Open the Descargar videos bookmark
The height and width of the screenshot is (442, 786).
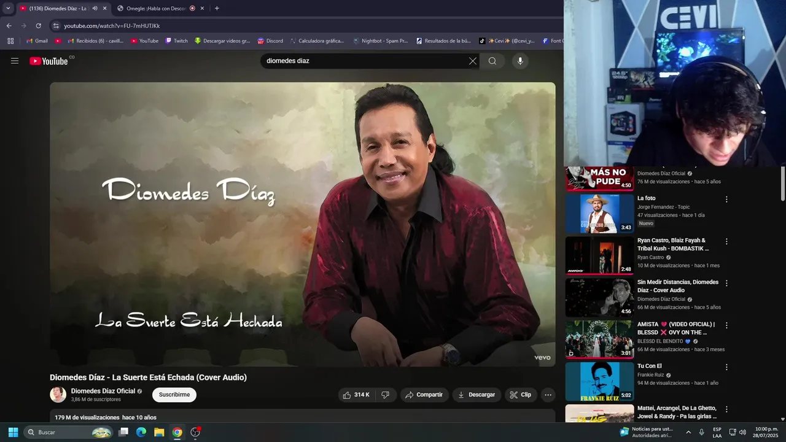click(x=222, y=41)
